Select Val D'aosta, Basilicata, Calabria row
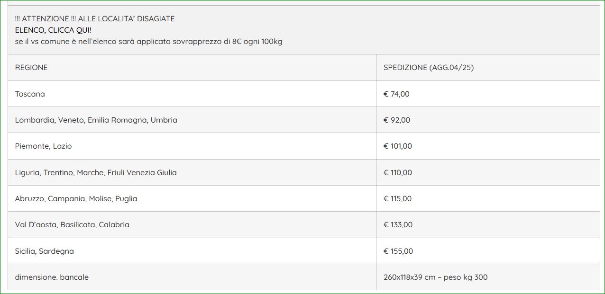Image resolution: width=605 pixels, height=294 pixels. (303, 225)
